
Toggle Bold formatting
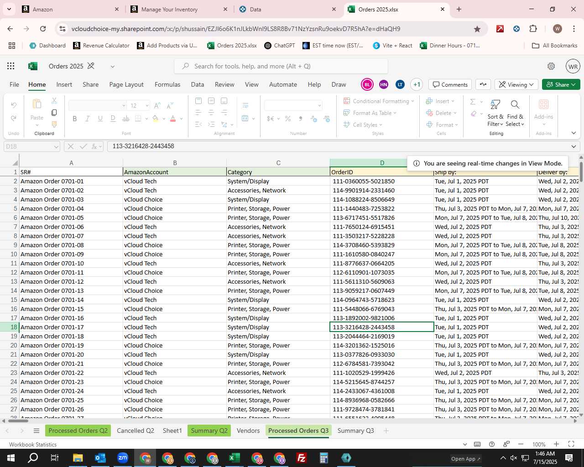[x=74, y=119]
